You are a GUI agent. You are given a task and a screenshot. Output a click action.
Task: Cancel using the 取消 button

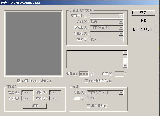143,20
